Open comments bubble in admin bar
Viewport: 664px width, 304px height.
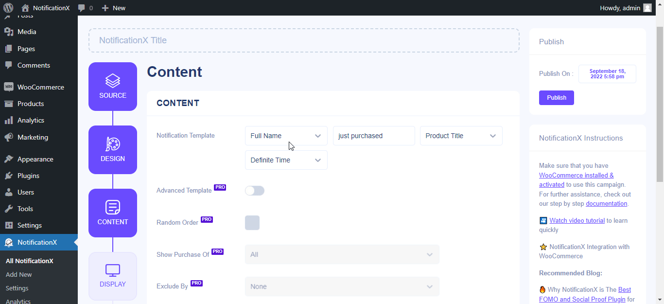coord(82,8)
